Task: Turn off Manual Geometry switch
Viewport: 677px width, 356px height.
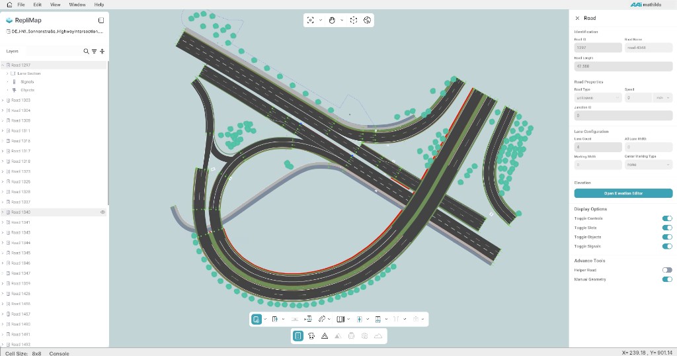Action: click(667, 279)
